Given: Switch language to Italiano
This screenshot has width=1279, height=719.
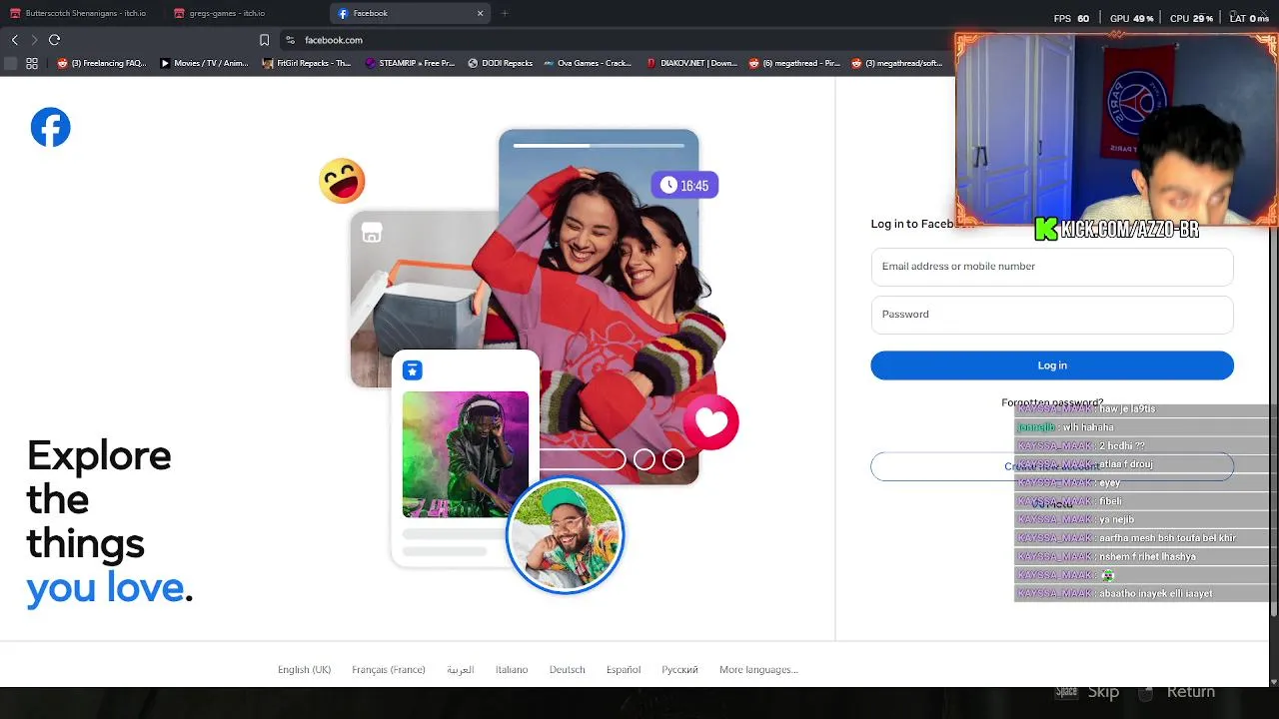Looking at the screenshot, I should (x=512, y=669).
